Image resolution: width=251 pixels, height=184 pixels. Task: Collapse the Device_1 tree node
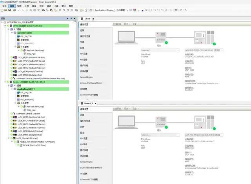tap(4, 82)
